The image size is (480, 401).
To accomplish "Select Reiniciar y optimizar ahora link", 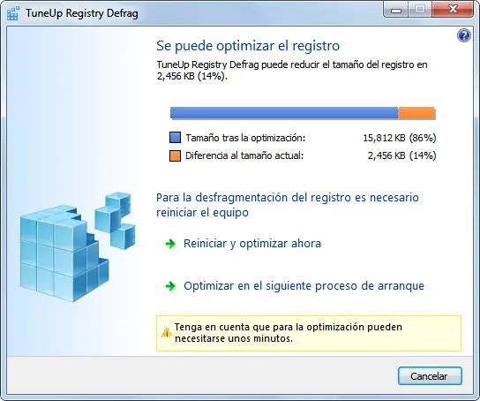I will 252,244.
